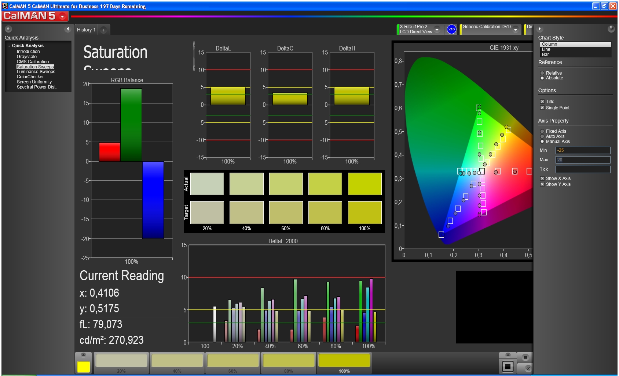Click the blue 216 meter indicator circle
The image size is (619, 376).
point(451,29)
